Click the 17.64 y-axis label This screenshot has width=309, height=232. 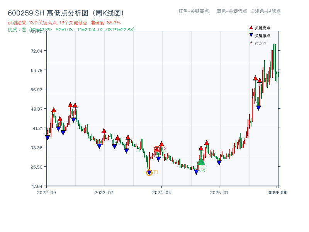(37, 186)
